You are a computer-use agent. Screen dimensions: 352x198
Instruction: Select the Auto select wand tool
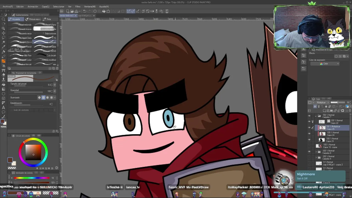pyautogui.click(x=3, y=42)
